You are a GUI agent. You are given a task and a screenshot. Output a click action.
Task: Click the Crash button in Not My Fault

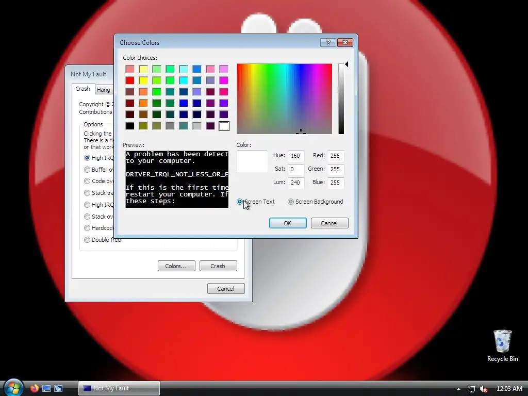click(x=218, y=266)
